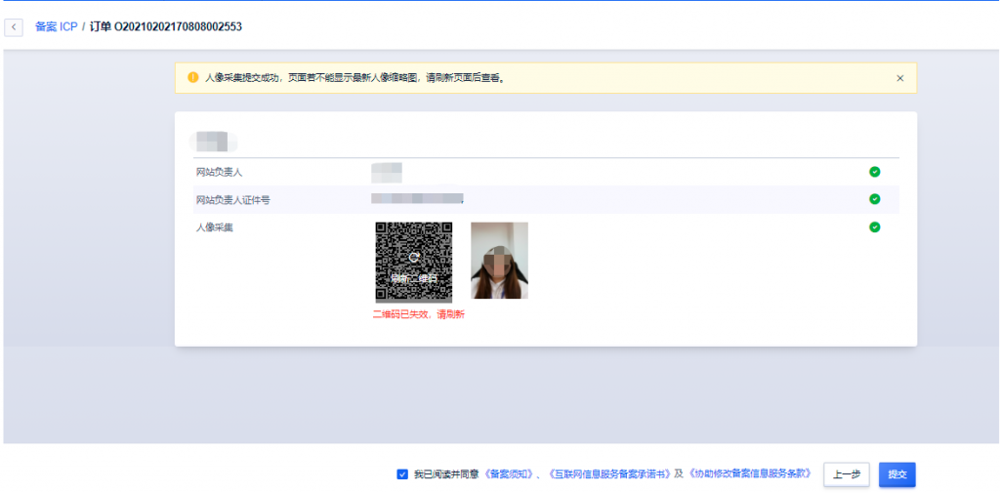Click the back arrow beside 备案 ICP
1000x493 pixels.
pyautogui.click(x=14, y=26)
